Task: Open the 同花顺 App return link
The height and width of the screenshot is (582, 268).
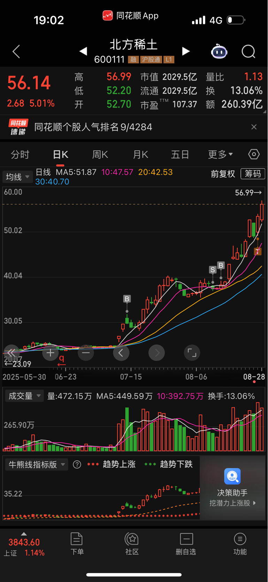Action: pyautogui.click(x=130, y=16)
